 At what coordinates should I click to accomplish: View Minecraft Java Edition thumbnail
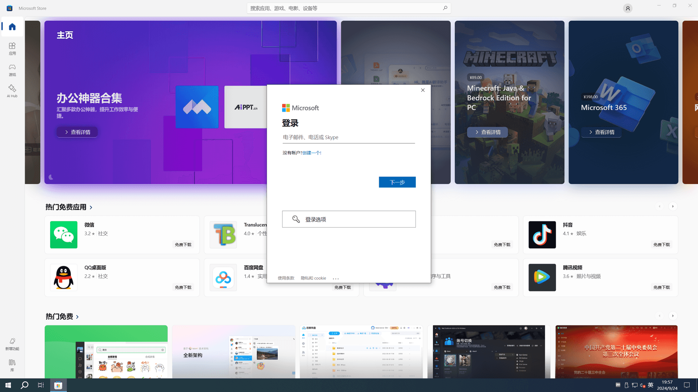click(x=509, y=102)
